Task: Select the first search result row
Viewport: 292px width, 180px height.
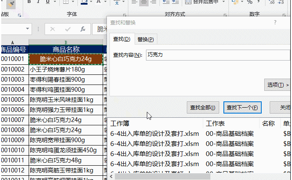Action: tap(199, 134)
